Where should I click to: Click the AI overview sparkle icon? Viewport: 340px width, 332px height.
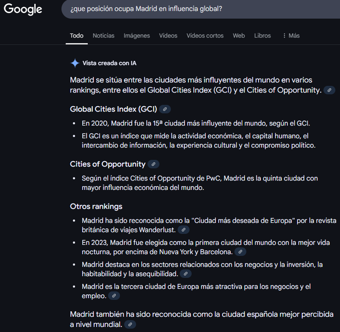coord(75,63)
